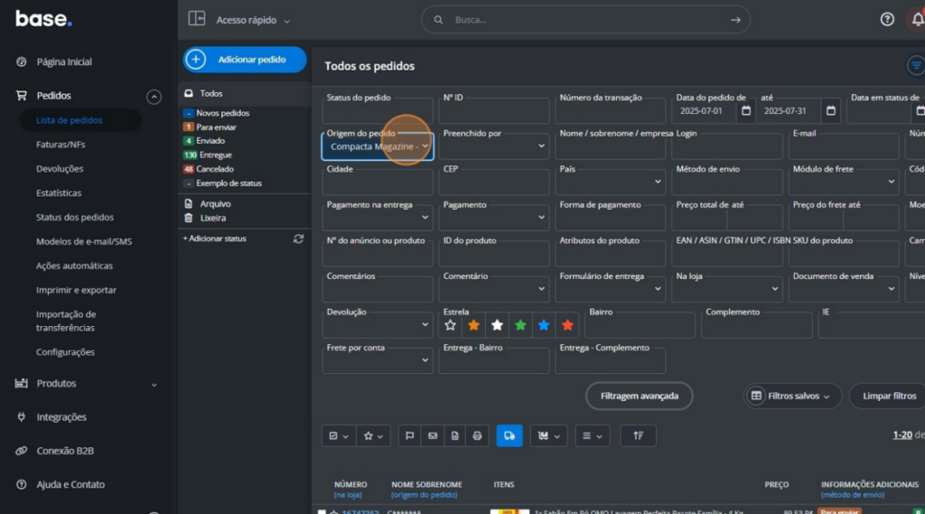
Task: Refresh statuses with the sync icon
Action: (x=298, y=238)
